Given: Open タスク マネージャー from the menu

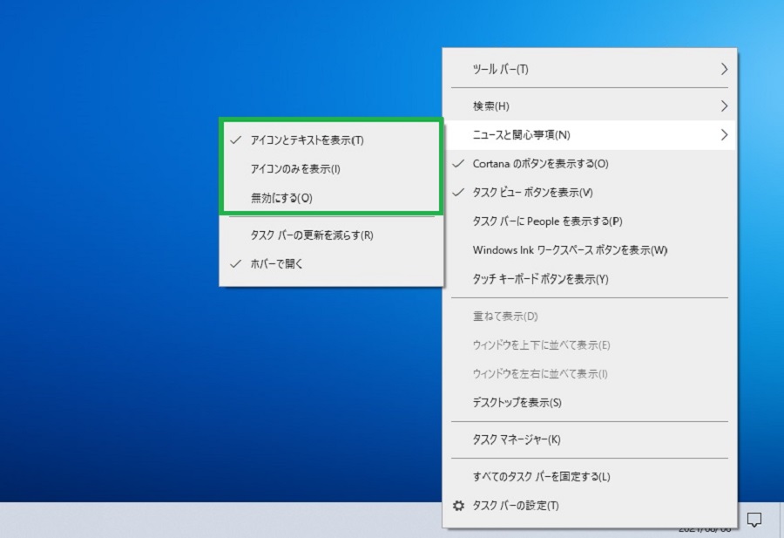Looking at the screenshot, I should pos(590,440).
